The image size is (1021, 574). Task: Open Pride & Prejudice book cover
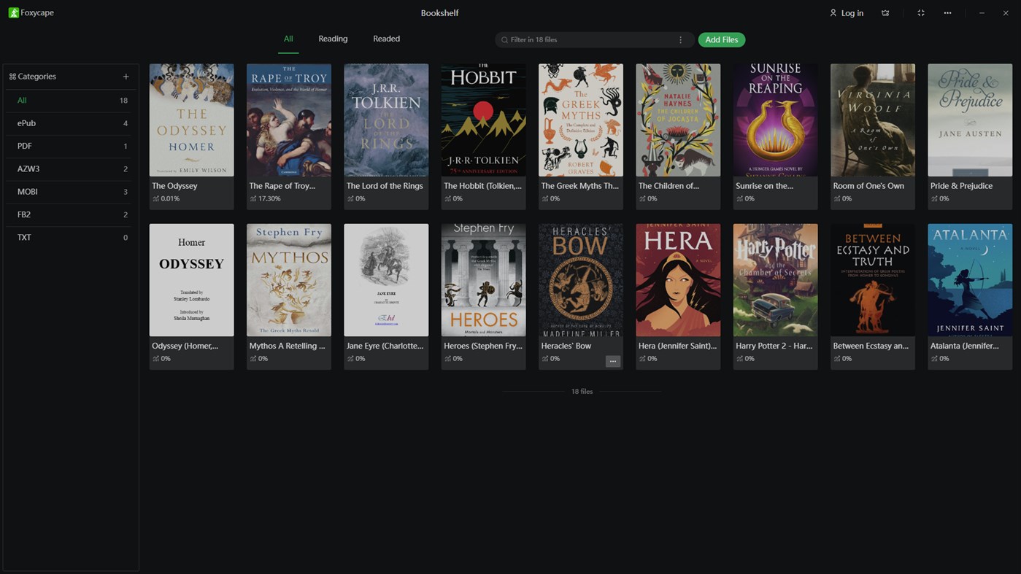[970, 120]
